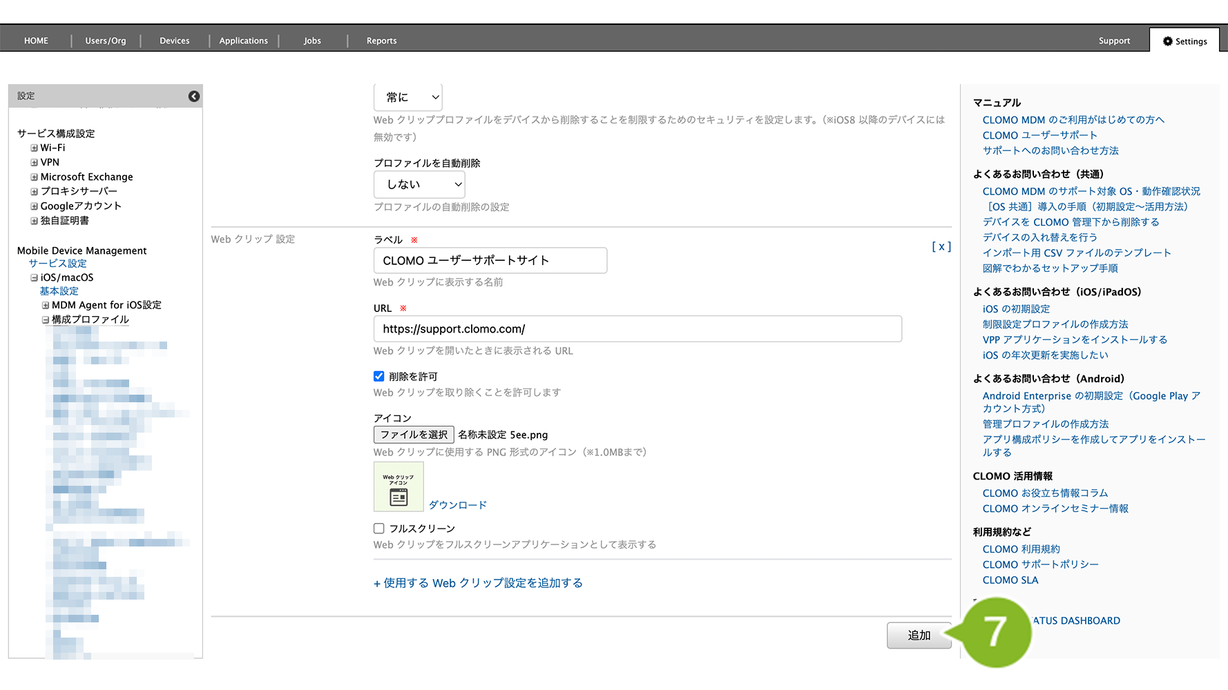Uncheck the 削除を許可 checkbox
Screen dimensions: 1228x690
point(379,377)
